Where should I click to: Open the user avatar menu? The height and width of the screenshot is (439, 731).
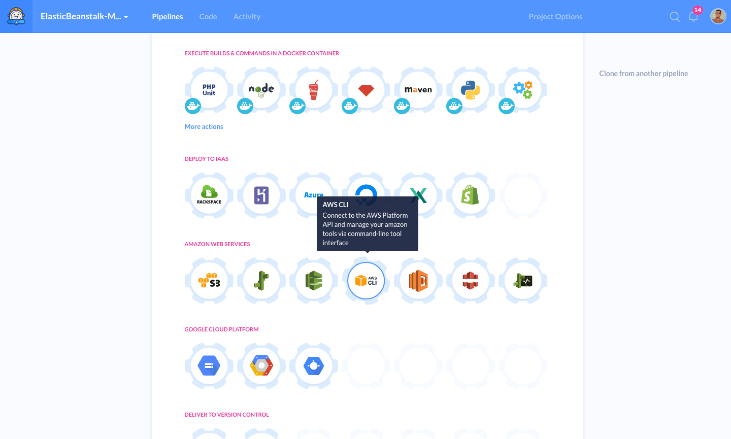click(x=718, y=16)
